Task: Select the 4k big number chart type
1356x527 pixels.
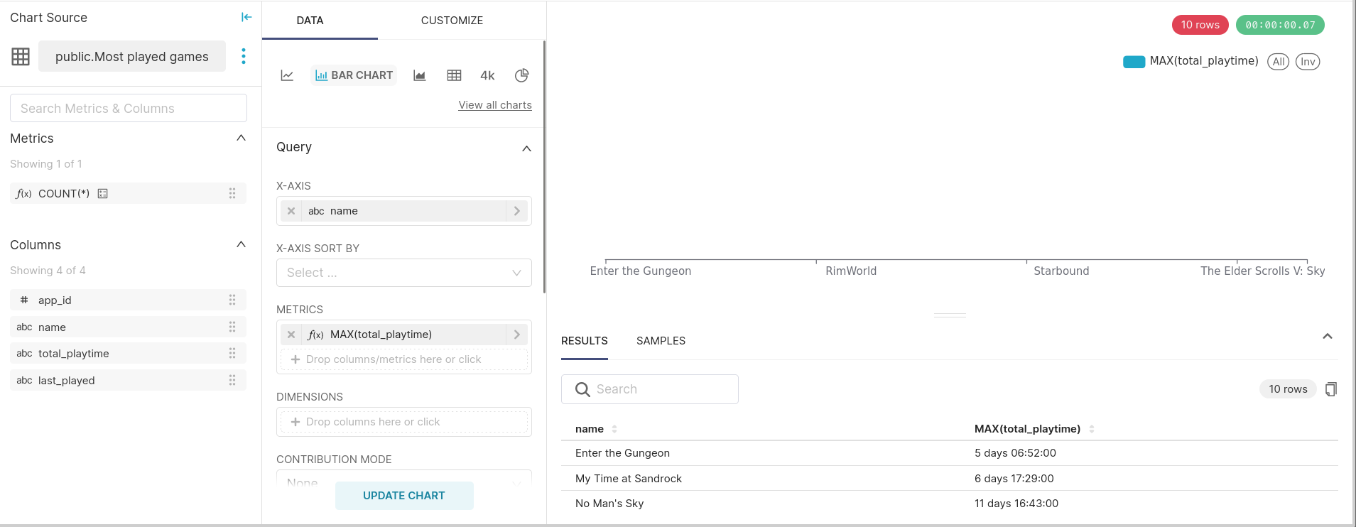Action: [x=487, y=75]
